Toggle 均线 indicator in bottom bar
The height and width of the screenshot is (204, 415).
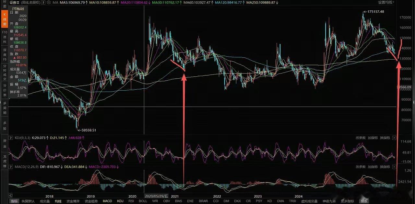[x=58, y=201]
